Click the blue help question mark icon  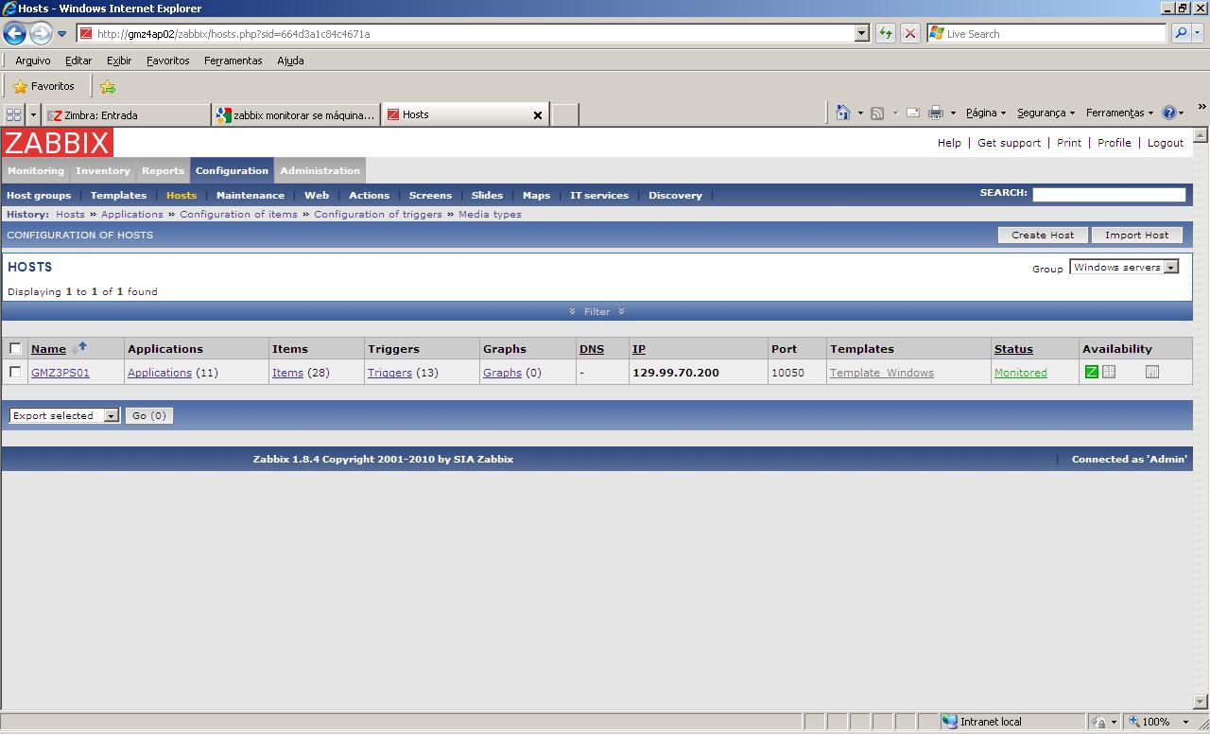point(1168,113)
